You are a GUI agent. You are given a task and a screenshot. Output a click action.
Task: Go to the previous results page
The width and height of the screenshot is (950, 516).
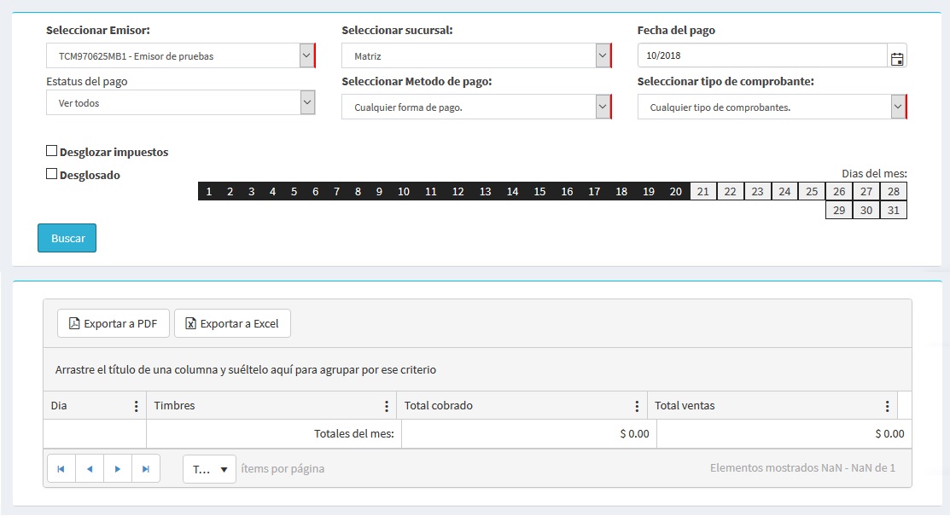(x=90, y=468)
